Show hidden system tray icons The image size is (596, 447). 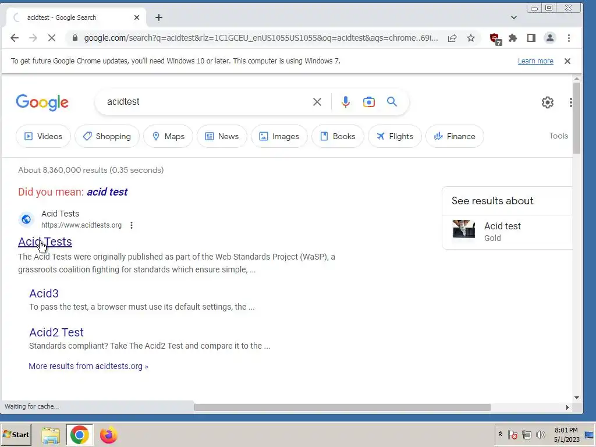[x=500, y=434]
